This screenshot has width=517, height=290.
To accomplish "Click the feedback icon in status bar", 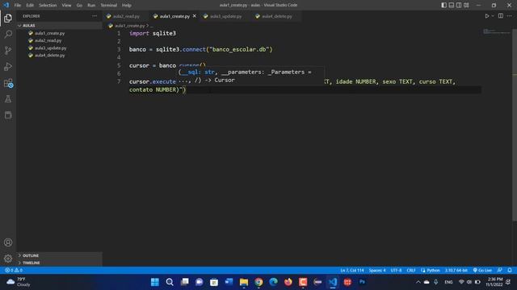I will pyautogui.click(x=500, y=270).
